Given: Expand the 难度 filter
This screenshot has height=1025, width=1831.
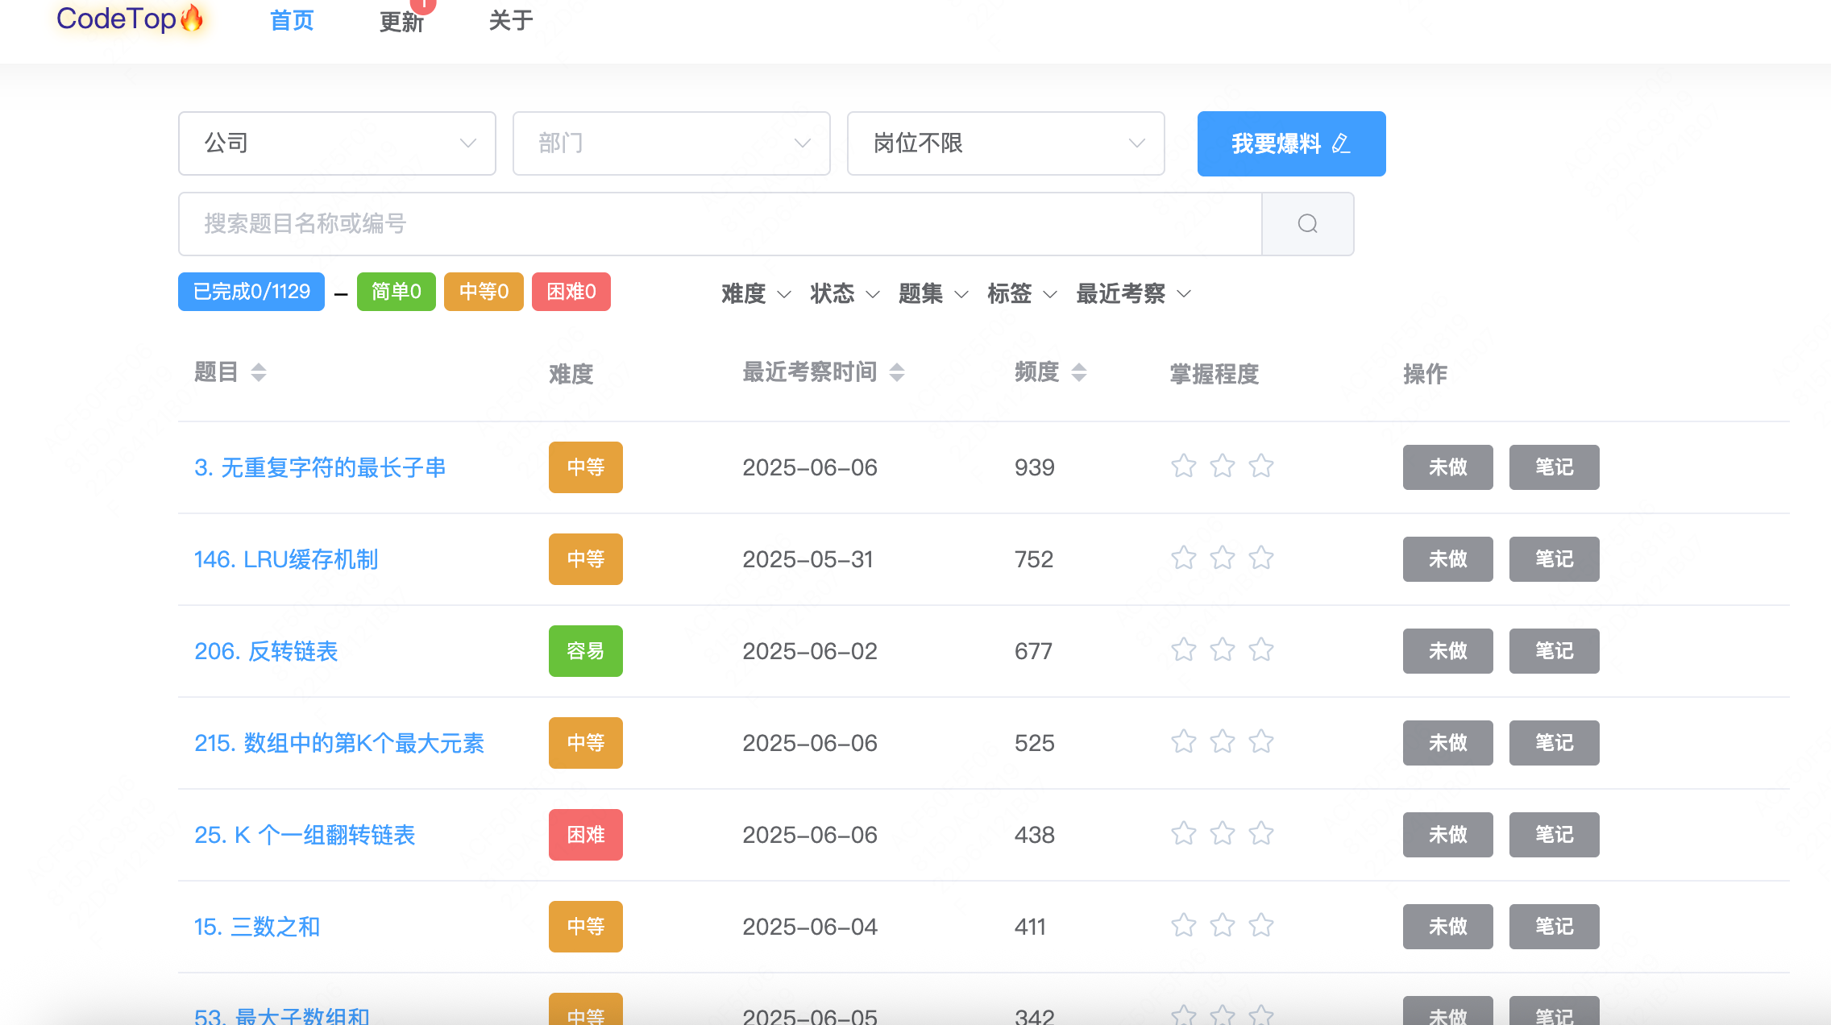Looking at the screenshot, I should (756, 294).
